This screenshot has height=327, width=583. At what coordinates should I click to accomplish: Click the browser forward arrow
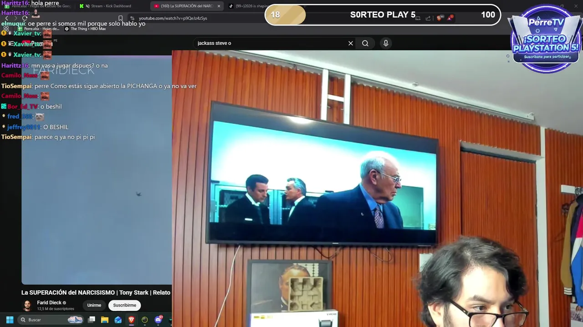(x=16, y=18)
